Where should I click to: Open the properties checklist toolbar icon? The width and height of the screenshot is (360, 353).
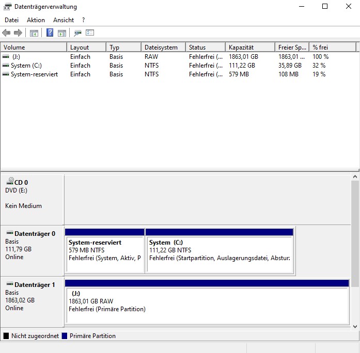coord(90,33)
